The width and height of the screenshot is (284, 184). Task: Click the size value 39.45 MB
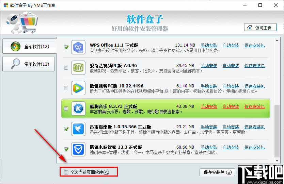pyautogui.click(x=185, y=66)
